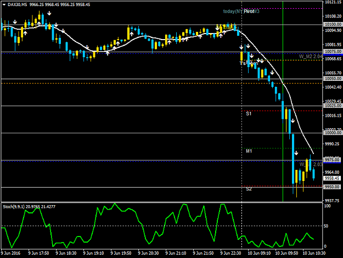Click the stochastic scale value 50
343x258 pixels.
pos(326,226)
